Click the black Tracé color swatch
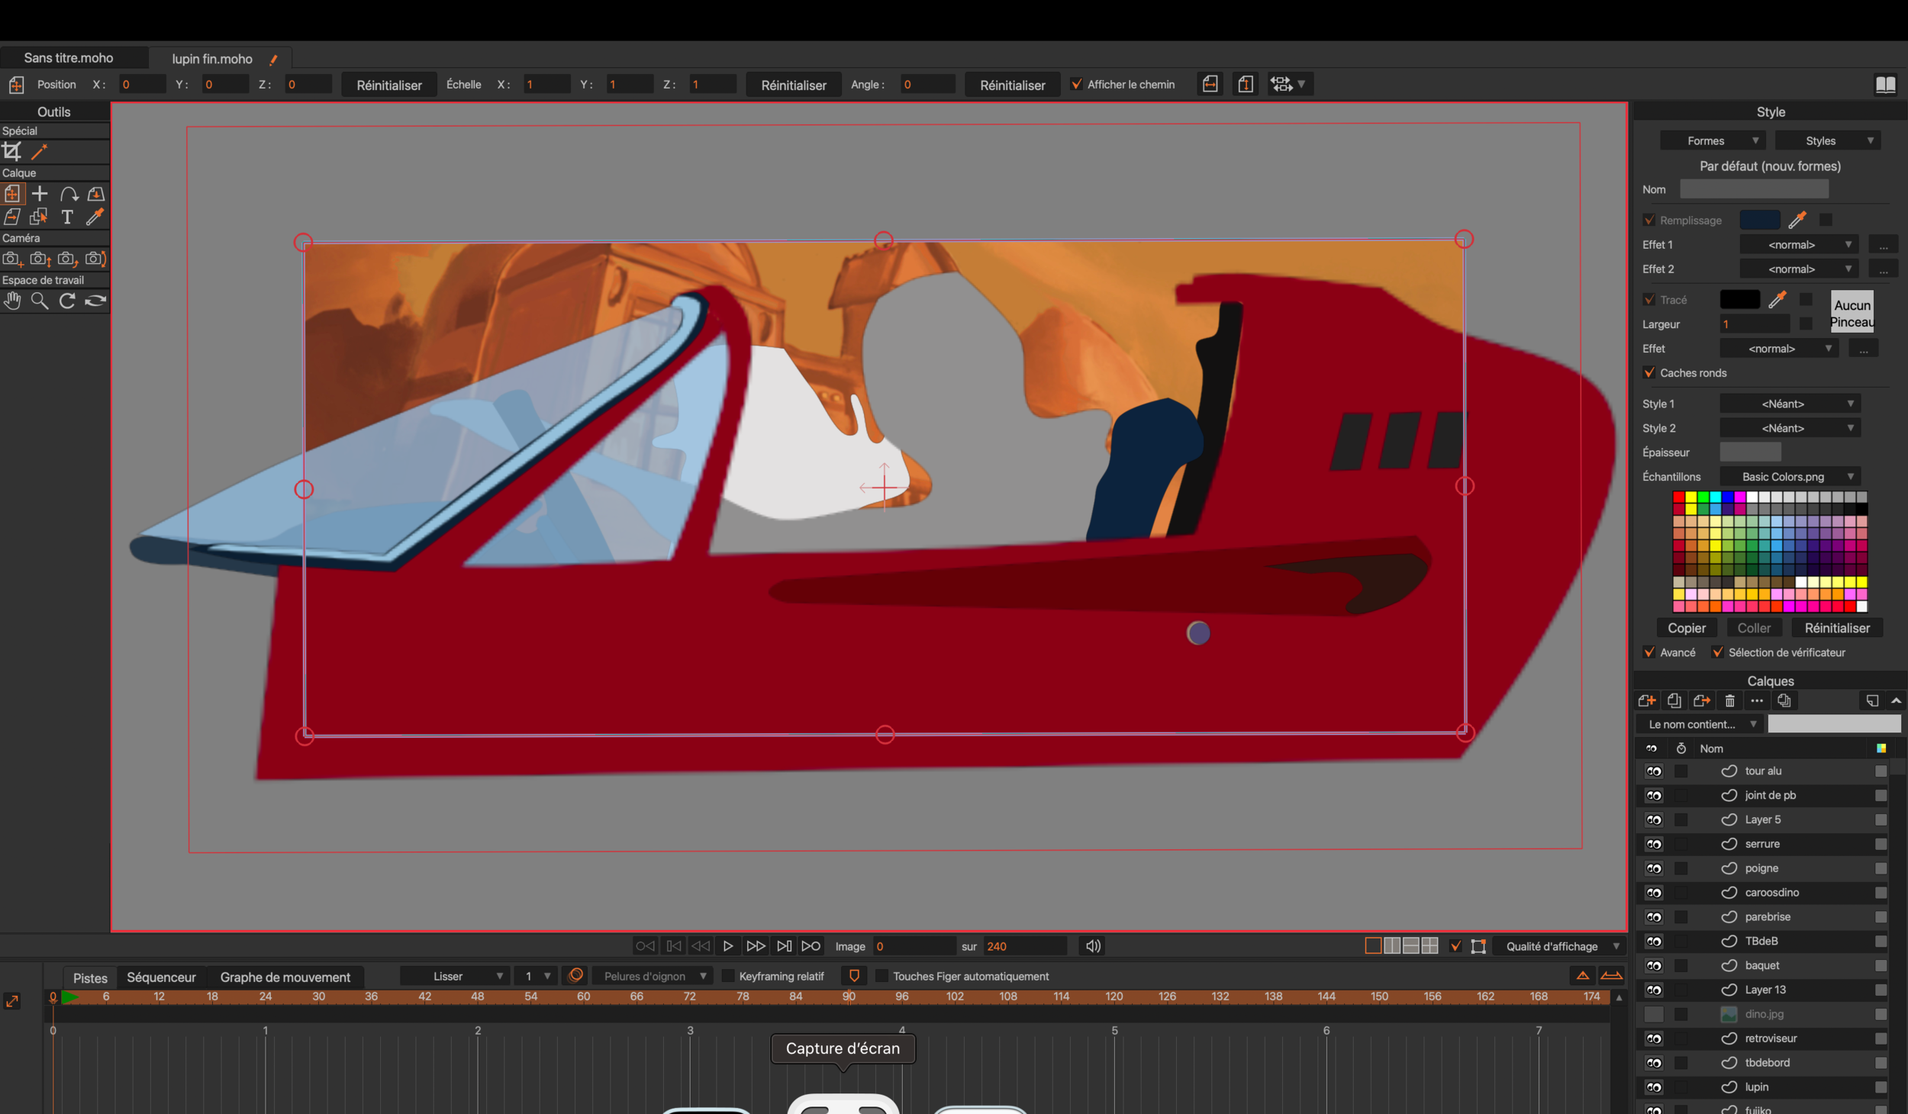 pos(1739,300)
